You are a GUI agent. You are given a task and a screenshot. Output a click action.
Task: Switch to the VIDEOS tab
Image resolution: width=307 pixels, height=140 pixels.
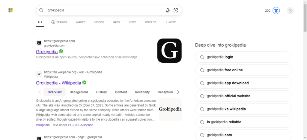click(x=99, y=22)
